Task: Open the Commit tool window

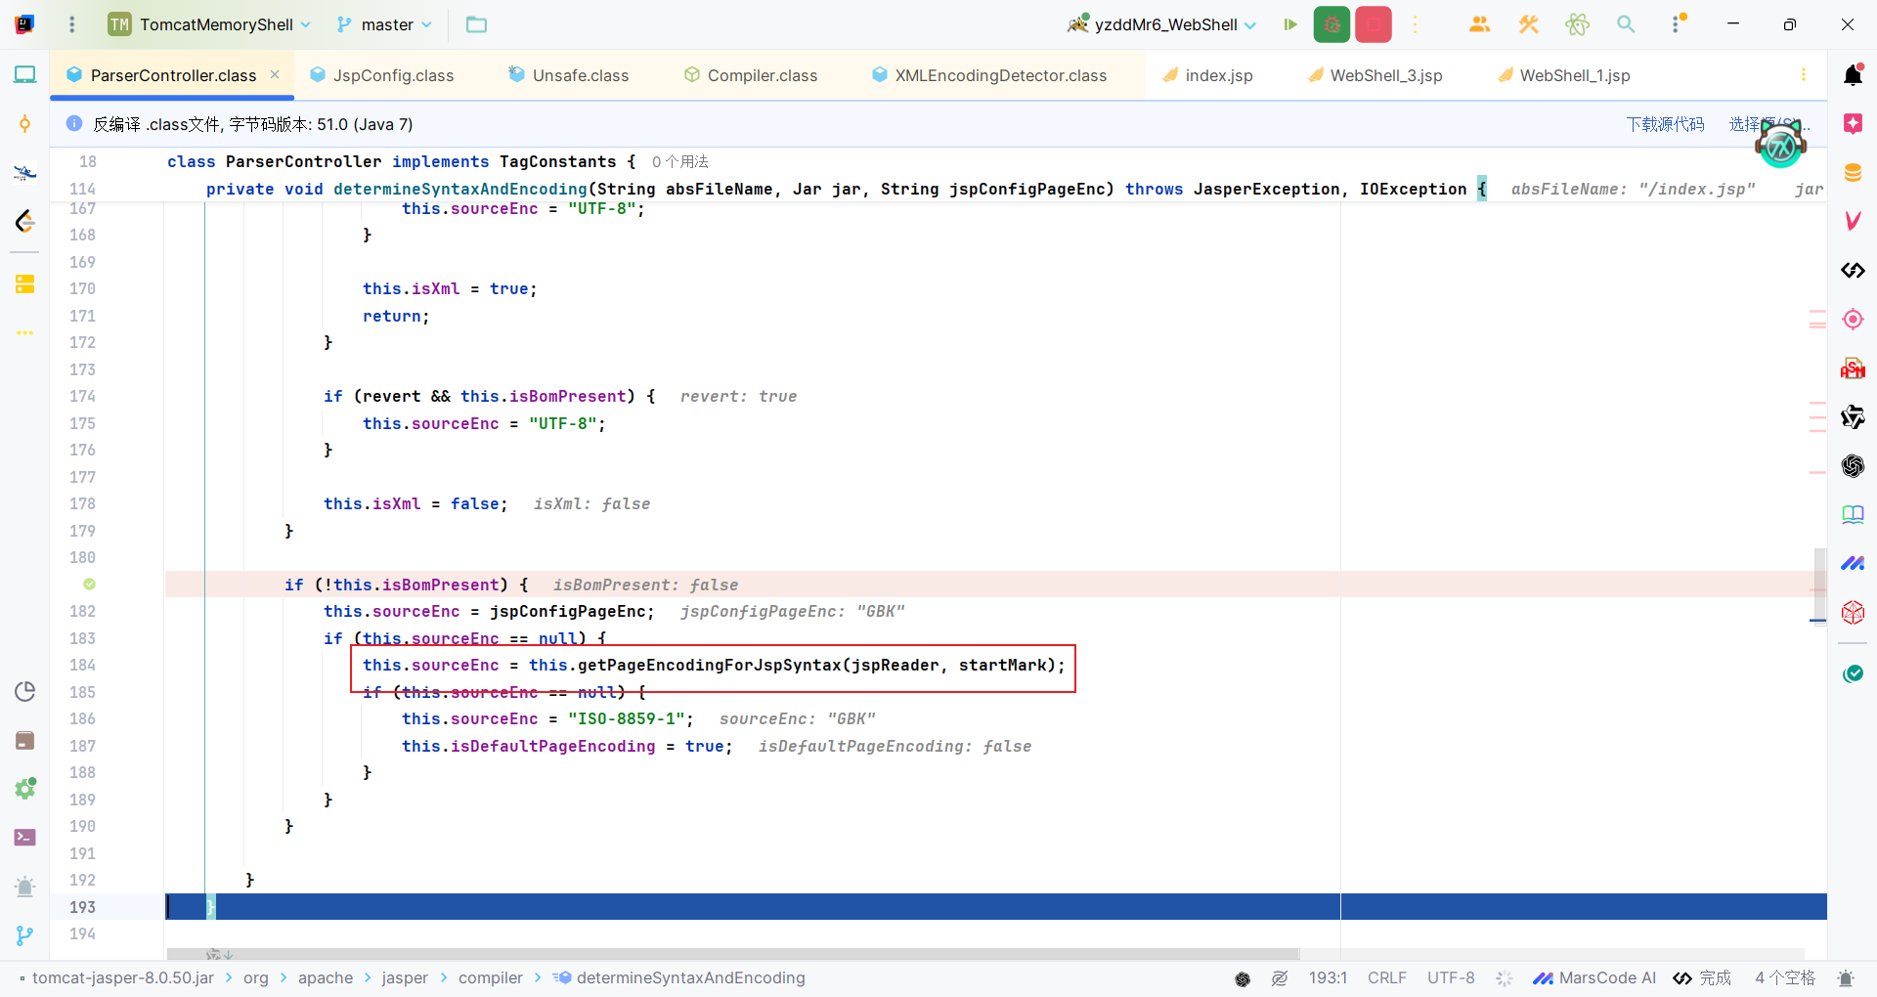Action: [25, 123]
